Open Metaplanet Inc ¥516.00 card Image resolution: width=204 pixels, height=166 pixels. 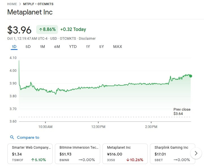point(125,154)
